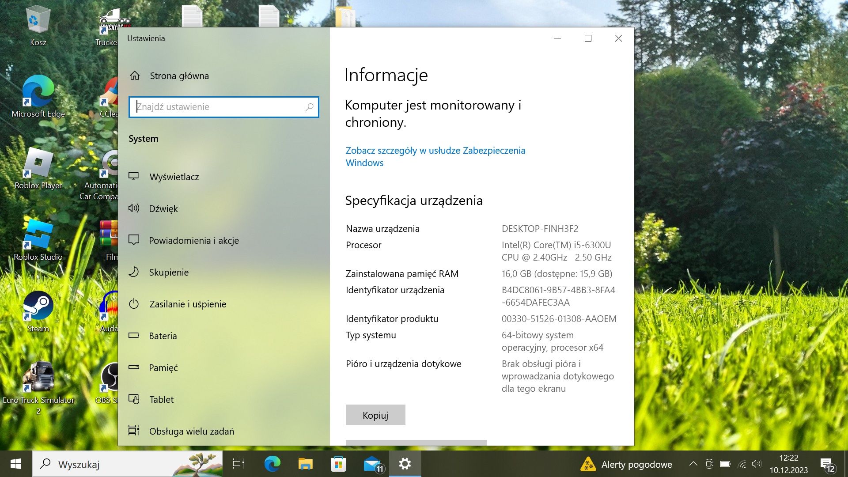Open File Explorer from the taskbar

click(305, 464)
